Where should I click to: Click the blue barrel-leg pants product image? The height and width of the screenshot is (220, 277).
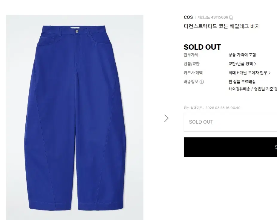(x=74, y=118)
